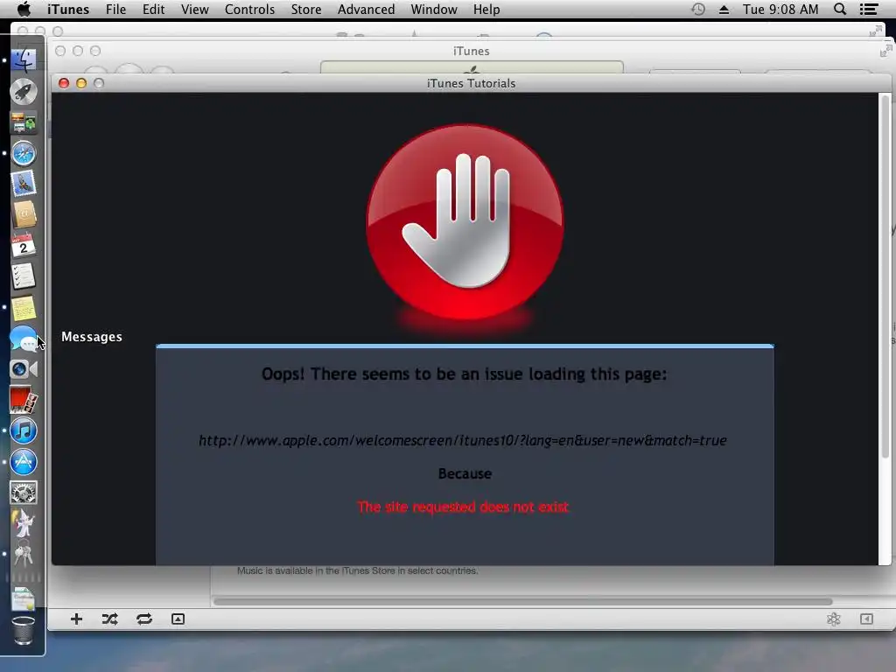Open FaceTime camera icon in Dock
The height and width of the screenshot is (672, 896).
[24, 369]
